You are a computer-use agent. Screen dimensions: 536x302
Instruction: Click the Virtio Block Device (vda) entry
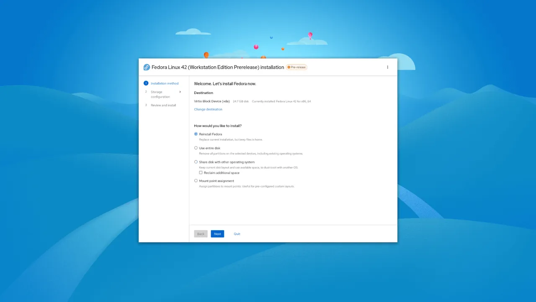212,101
